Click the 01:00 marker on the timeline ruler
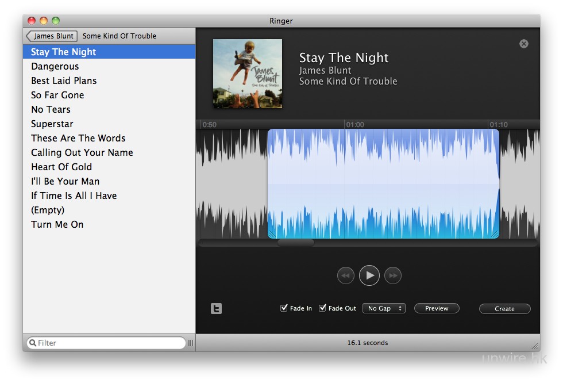563x383 pixels. click(x=355, y=125)
